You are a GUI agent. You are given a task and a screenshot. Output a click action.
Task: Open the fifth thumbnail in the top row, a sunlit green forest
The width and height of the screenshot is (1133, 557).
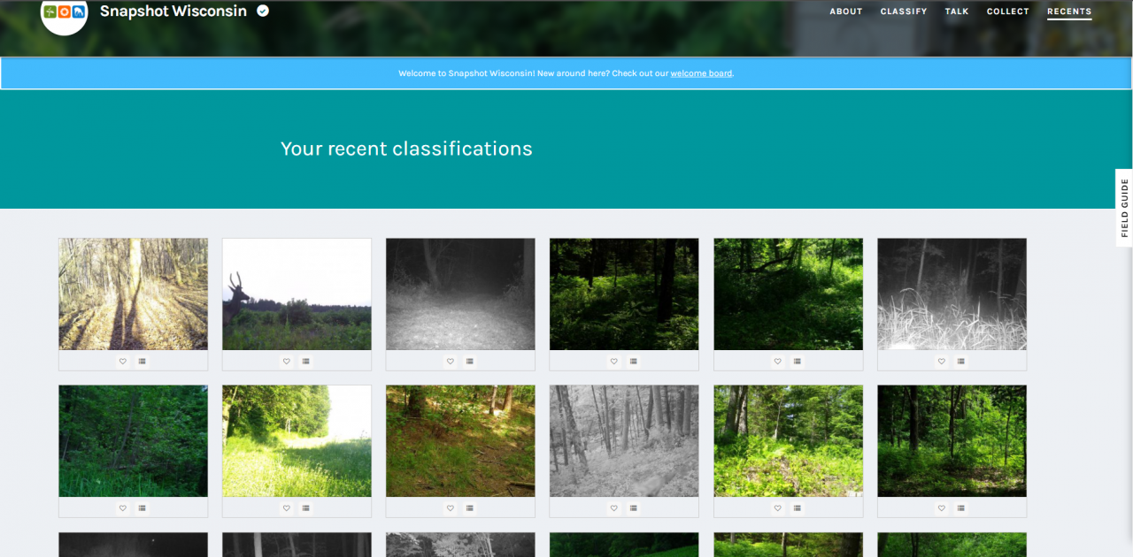(x=789, y=294)
